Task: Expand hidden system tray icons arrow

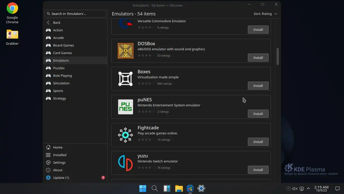Action: pyautogui.click(x=308, y=188)
